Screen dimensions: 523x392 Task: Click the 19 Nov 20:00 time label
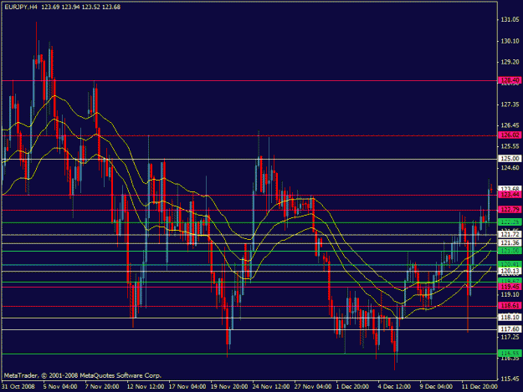(x=229, y=386)
